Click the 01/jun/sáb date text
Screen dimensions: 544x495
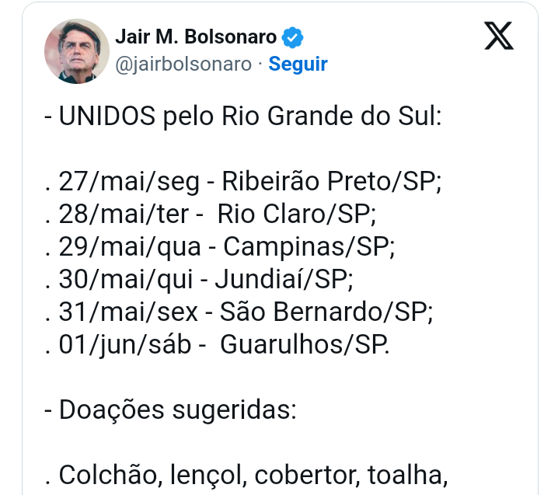click(125, 345)
